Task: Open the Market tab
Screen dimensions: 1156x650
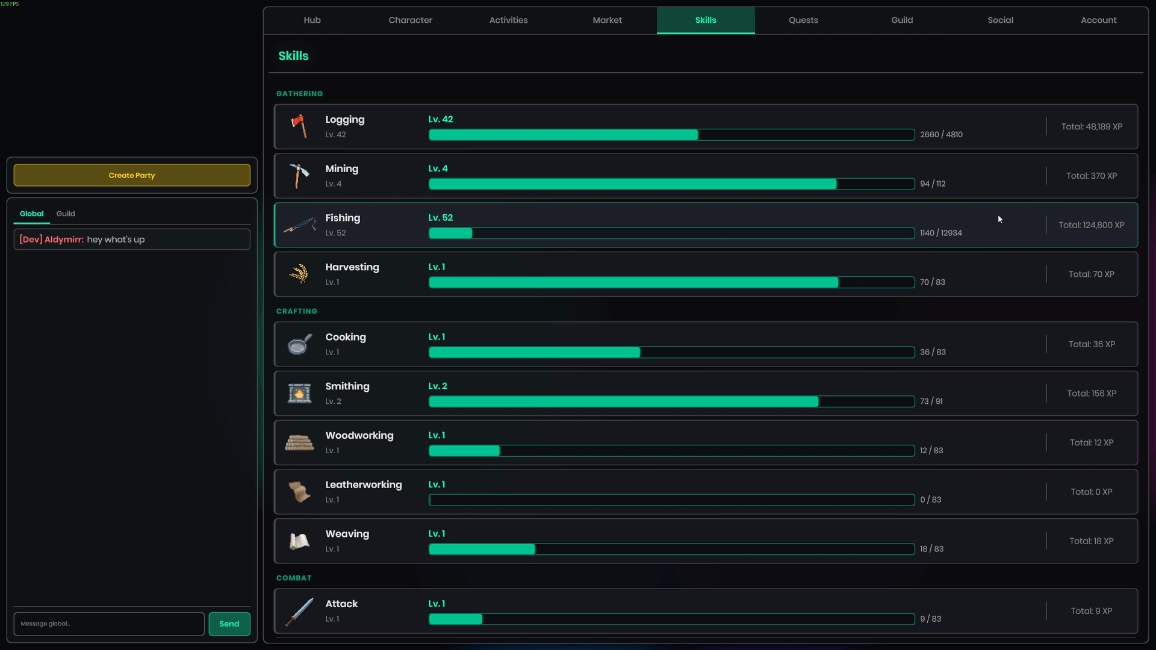Action: point(607,20)
